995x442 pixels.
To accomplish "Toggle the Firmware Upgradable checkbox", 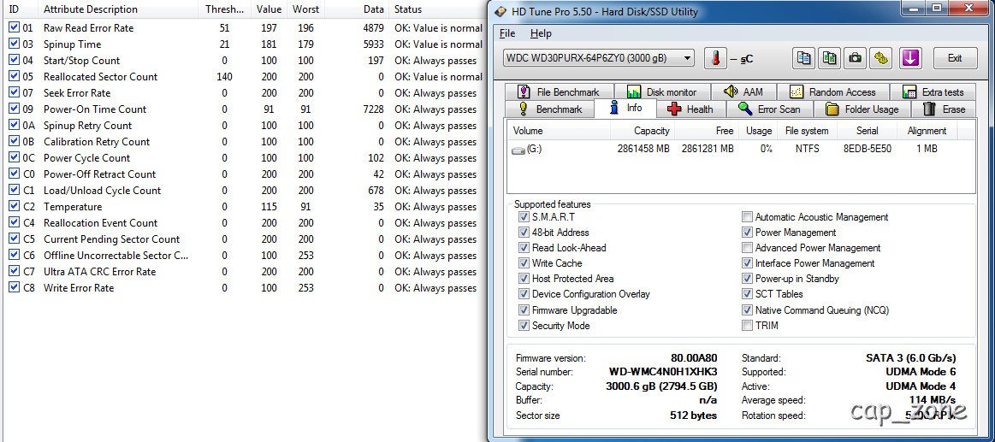I will [524, 310].
